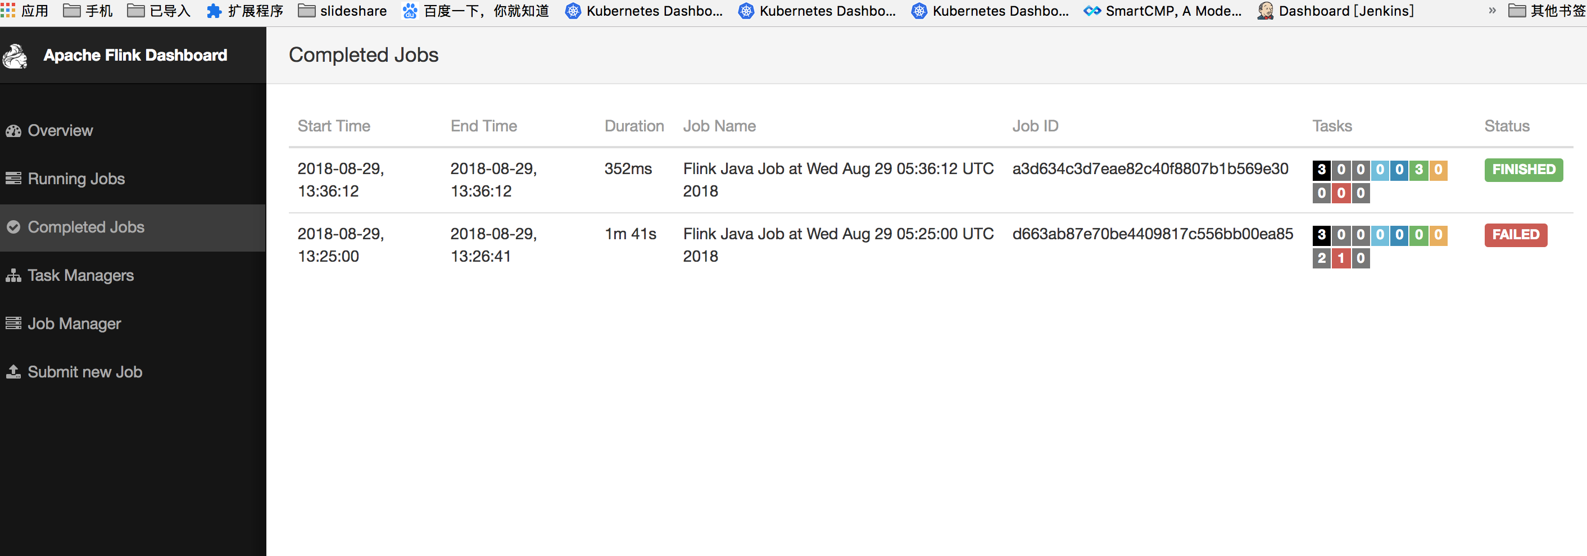Expand the bookmarks overflow chevron
The height and width of the screenshot is (556, 1587).
[1492, 11]
